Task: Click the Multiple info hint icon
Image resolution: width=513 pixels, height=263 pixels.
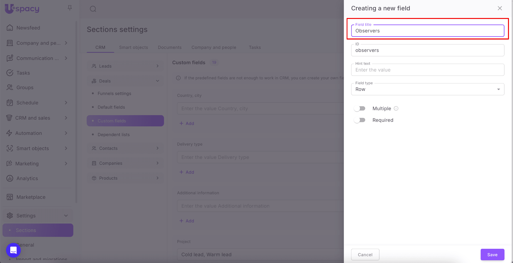Action: tap(396, 108)
